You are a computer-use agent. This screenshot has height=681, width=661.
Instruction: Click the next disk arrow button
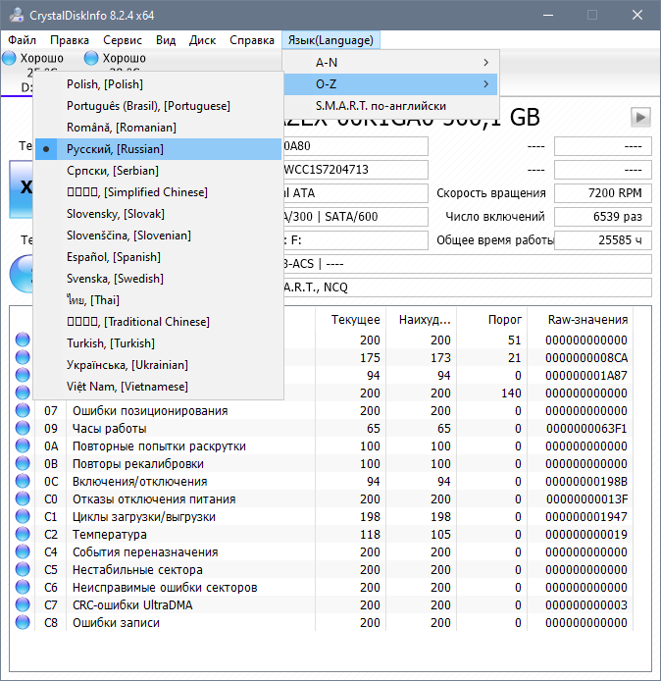click(x=640, y=118)
